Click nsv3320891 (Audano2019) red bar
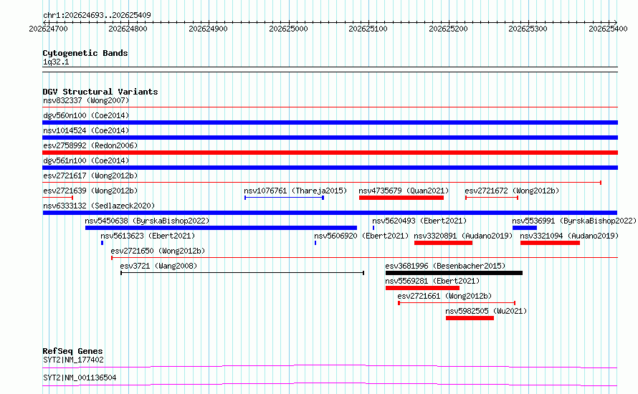The height and width of the screenshot is (394, 638). (x=444, y=243)
